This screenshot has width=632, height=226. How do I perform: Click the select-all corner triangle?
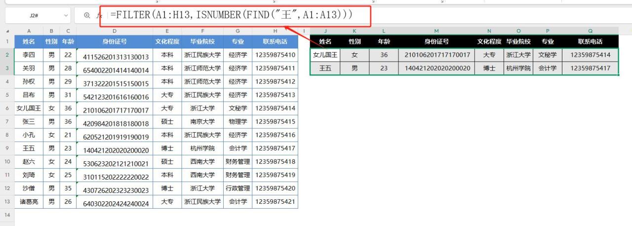coord(7,31)
